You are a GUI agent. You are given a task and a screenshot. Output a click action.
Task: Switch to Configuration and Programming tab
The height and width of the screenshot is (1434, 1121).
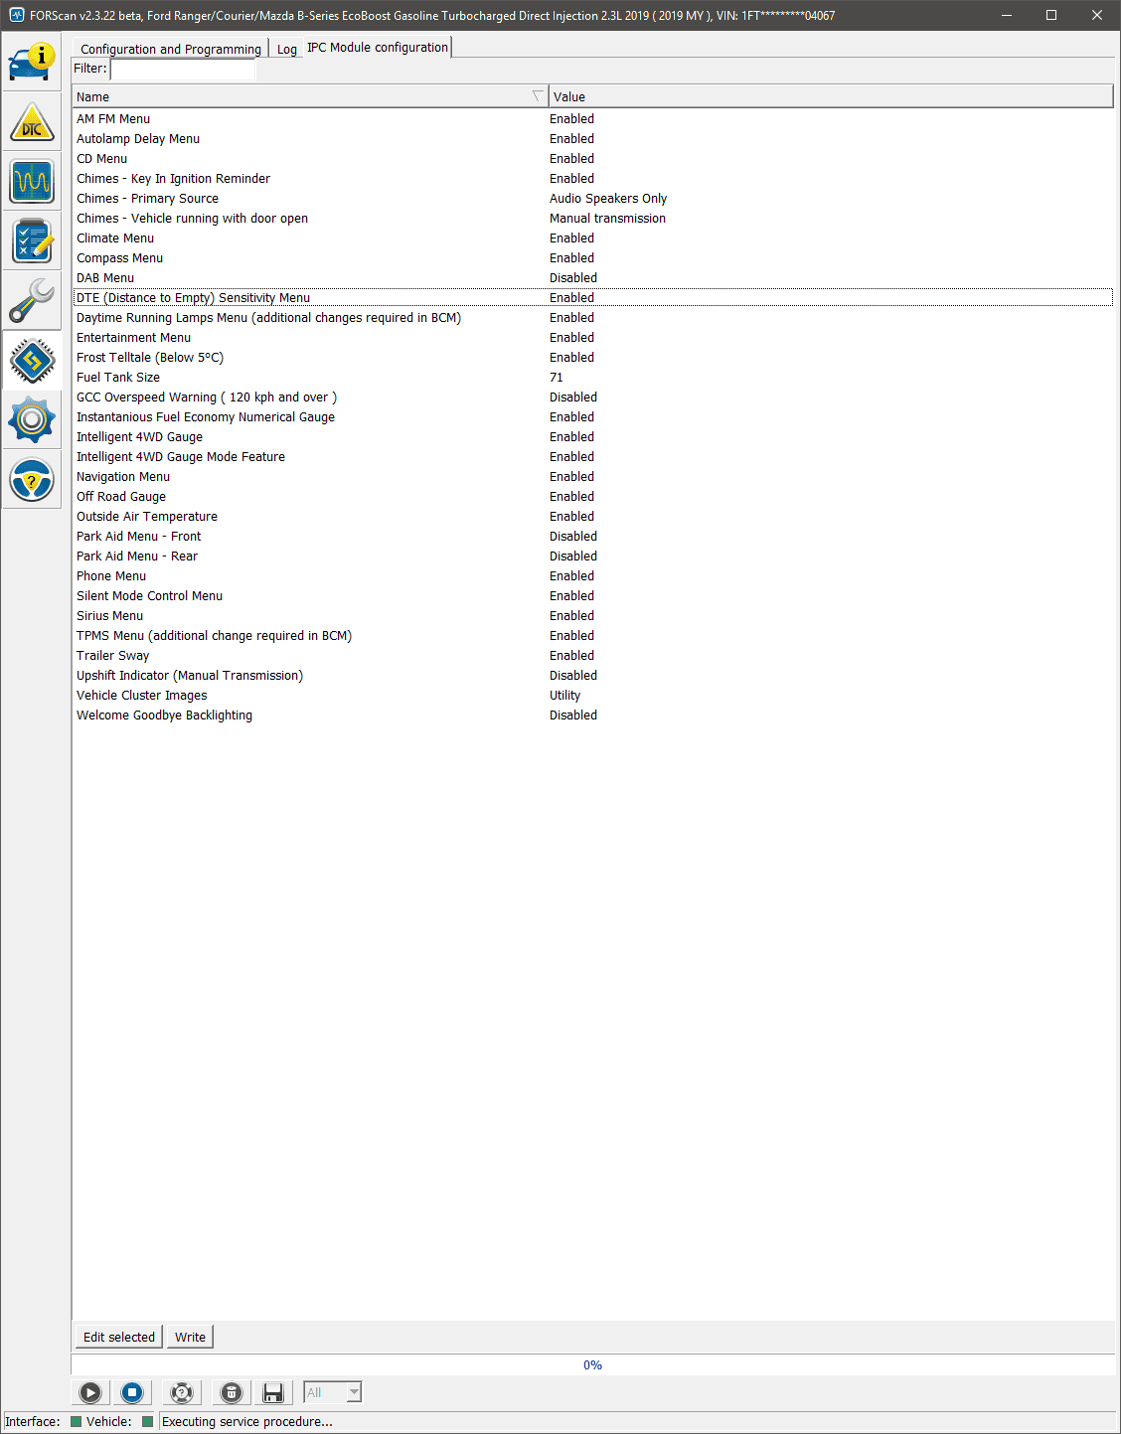point(170,49)
